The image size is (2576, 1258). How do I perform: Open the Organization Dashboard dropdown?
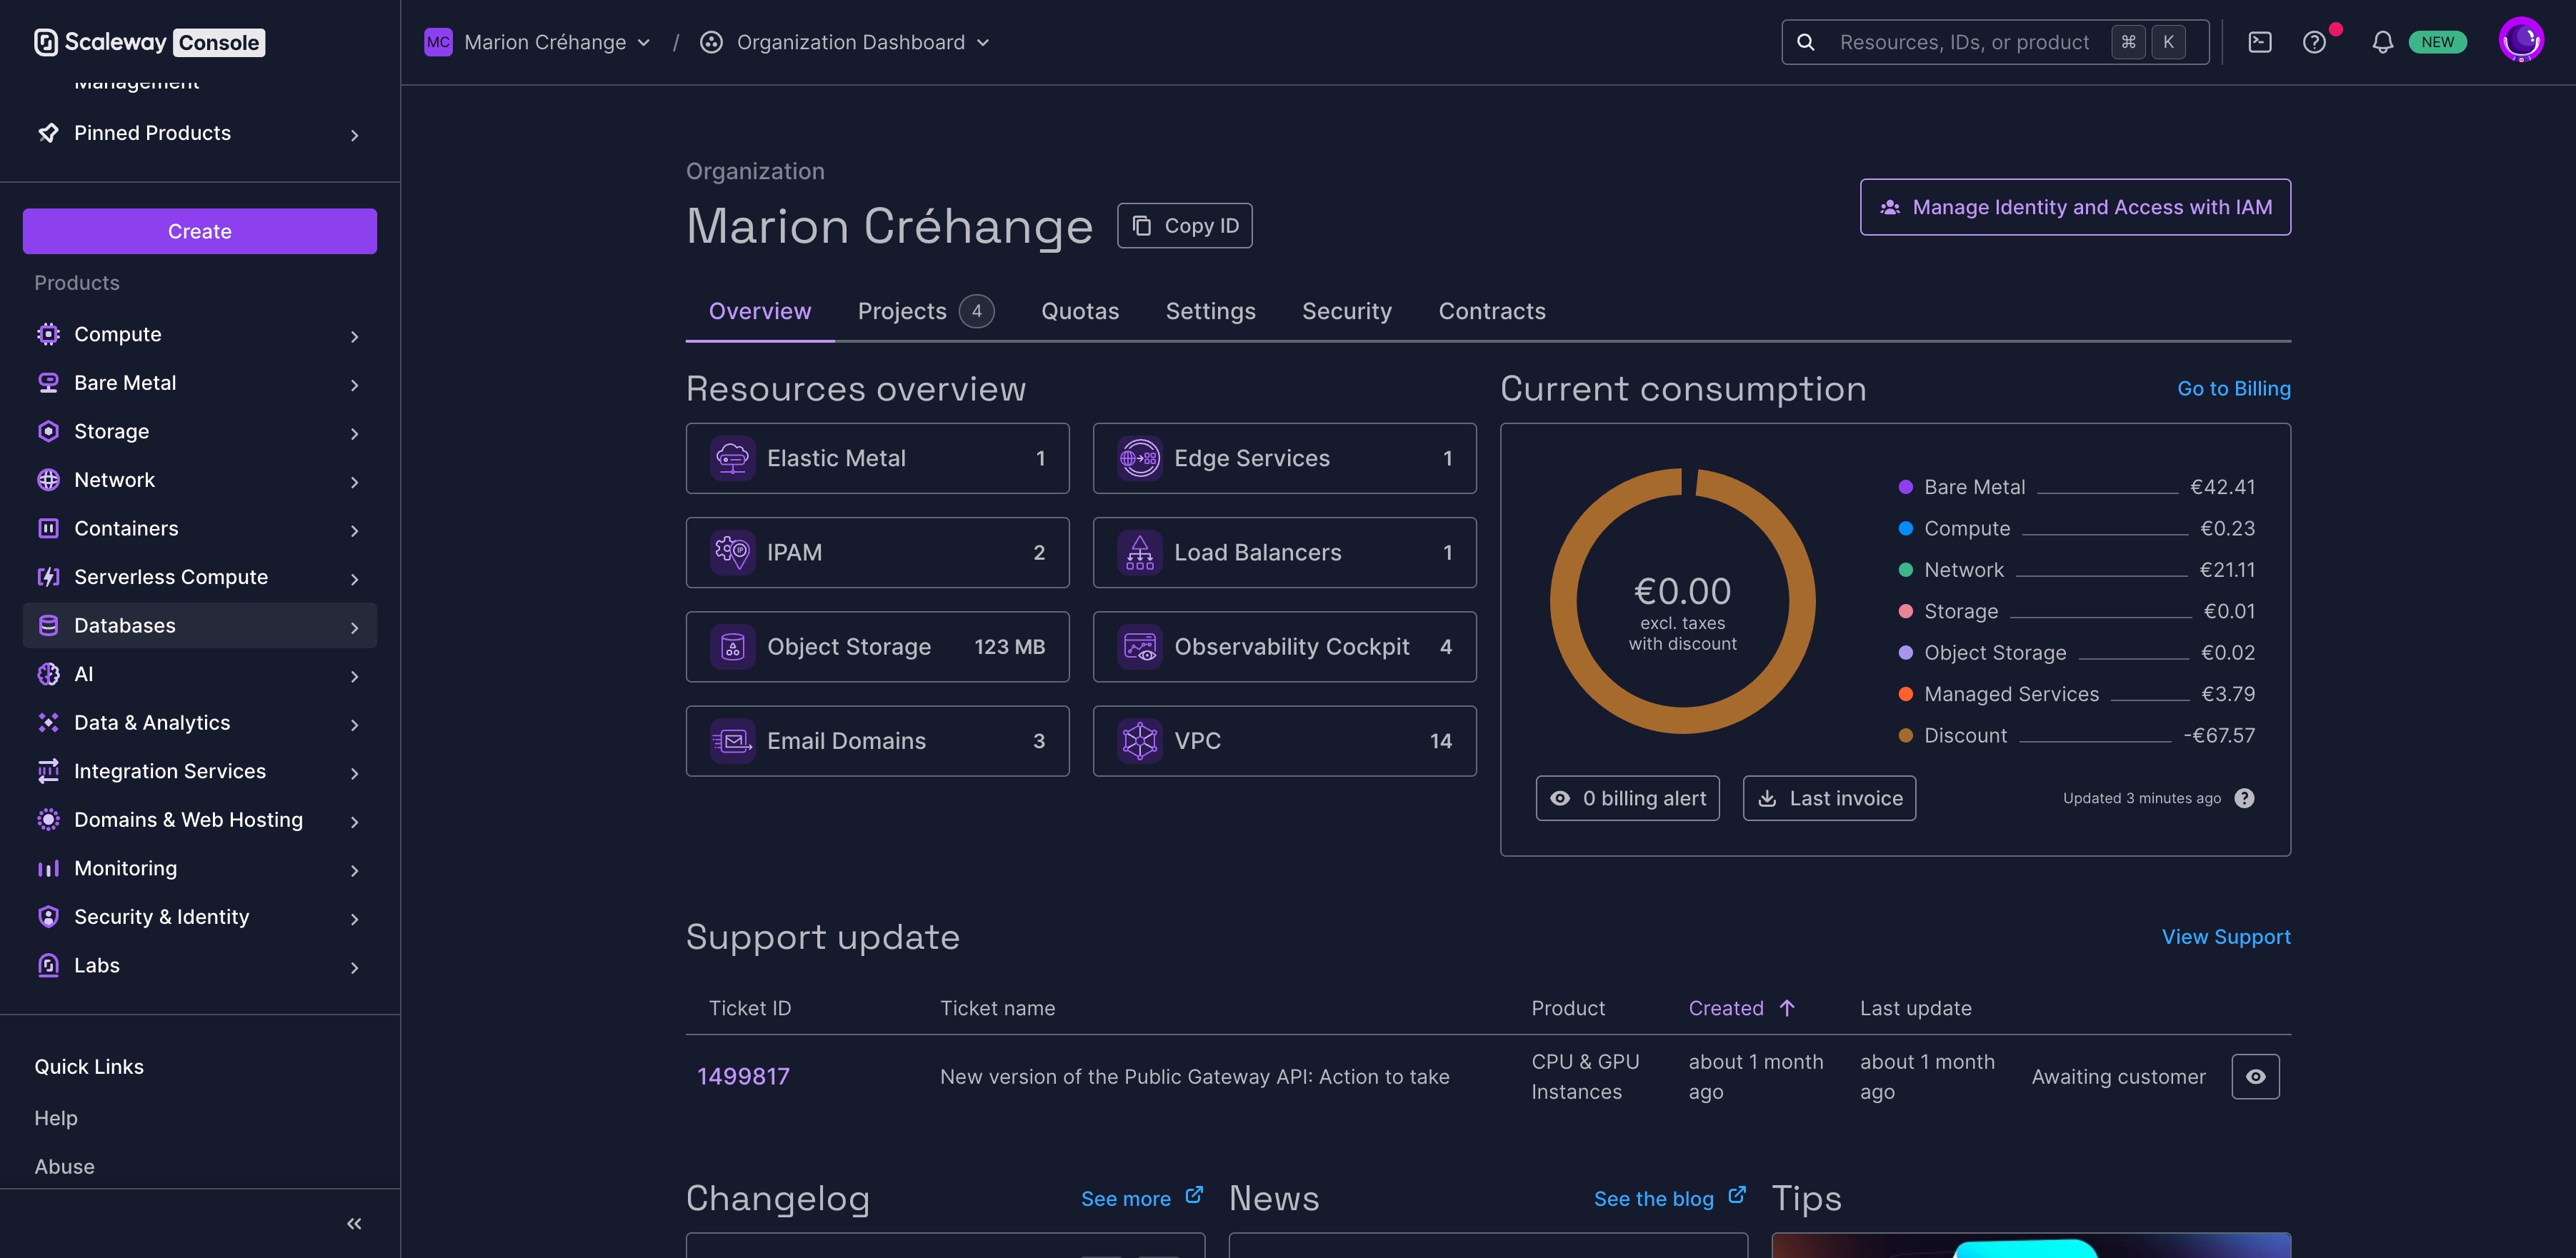(x=845, y=42)
